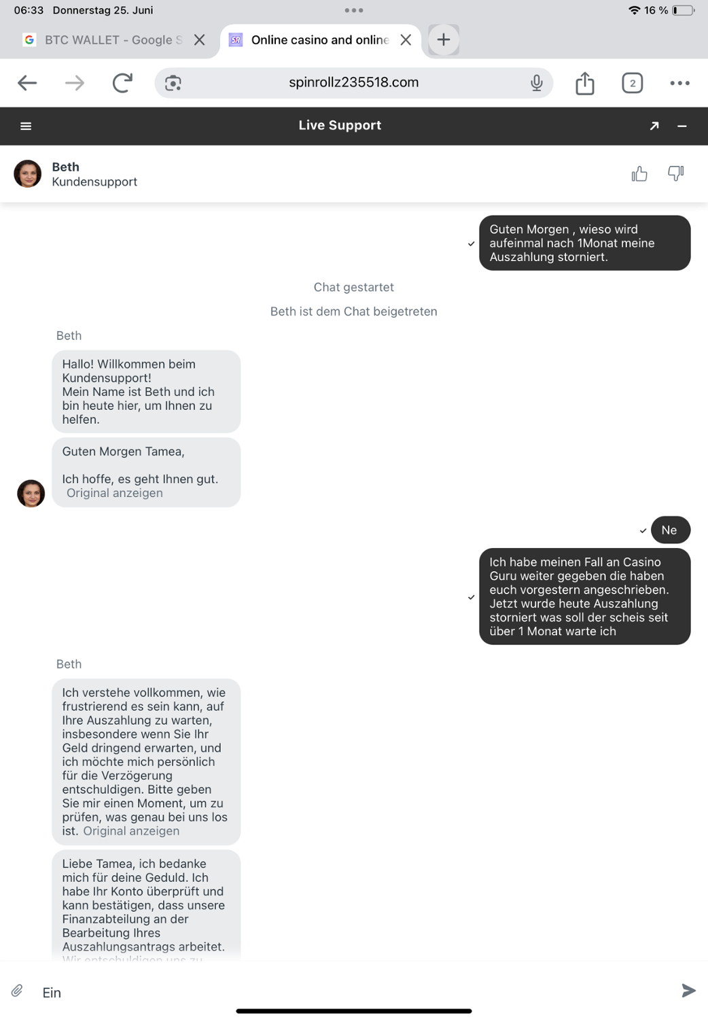Rate Beth with thumbs down
The image size is (708, 1020).
(x=675, y=174)
